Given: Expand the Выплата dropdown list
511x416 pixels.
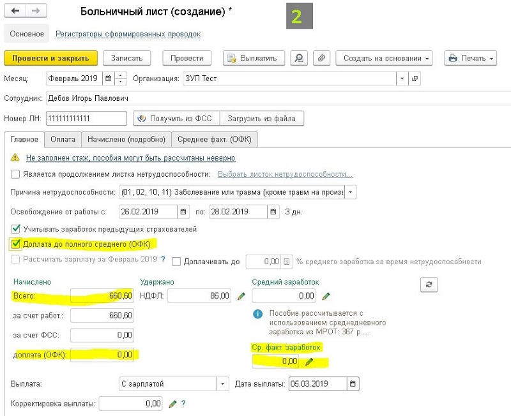Looking at the screenshot, I should [222, 384].
